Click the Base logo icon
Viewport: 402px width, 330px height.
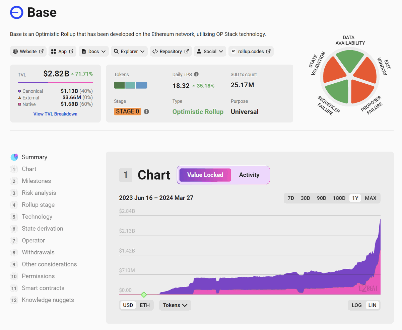click(x=16, y=12)
